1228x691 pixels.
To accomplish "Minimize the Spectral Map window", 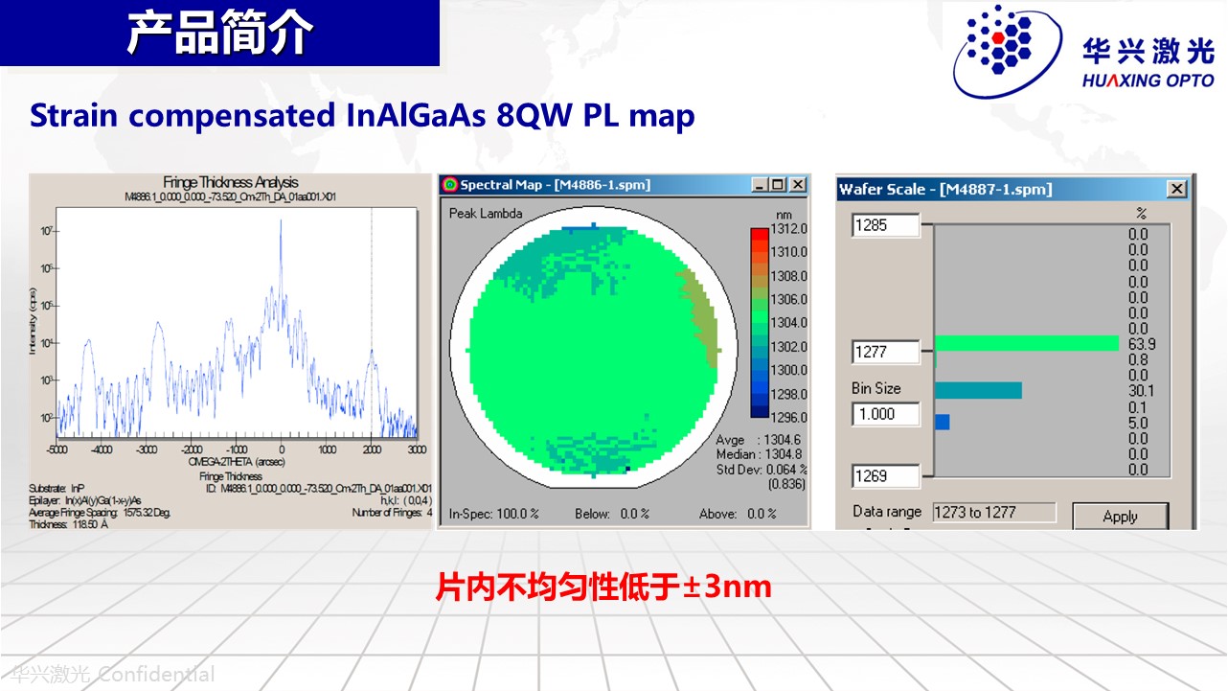I will coord(760,184).
